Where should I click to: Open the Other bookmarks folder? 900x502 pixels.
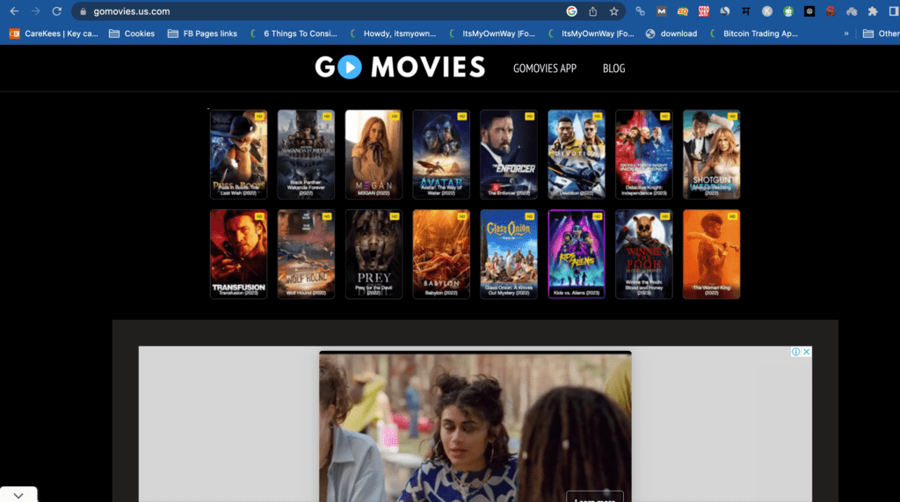881,33
